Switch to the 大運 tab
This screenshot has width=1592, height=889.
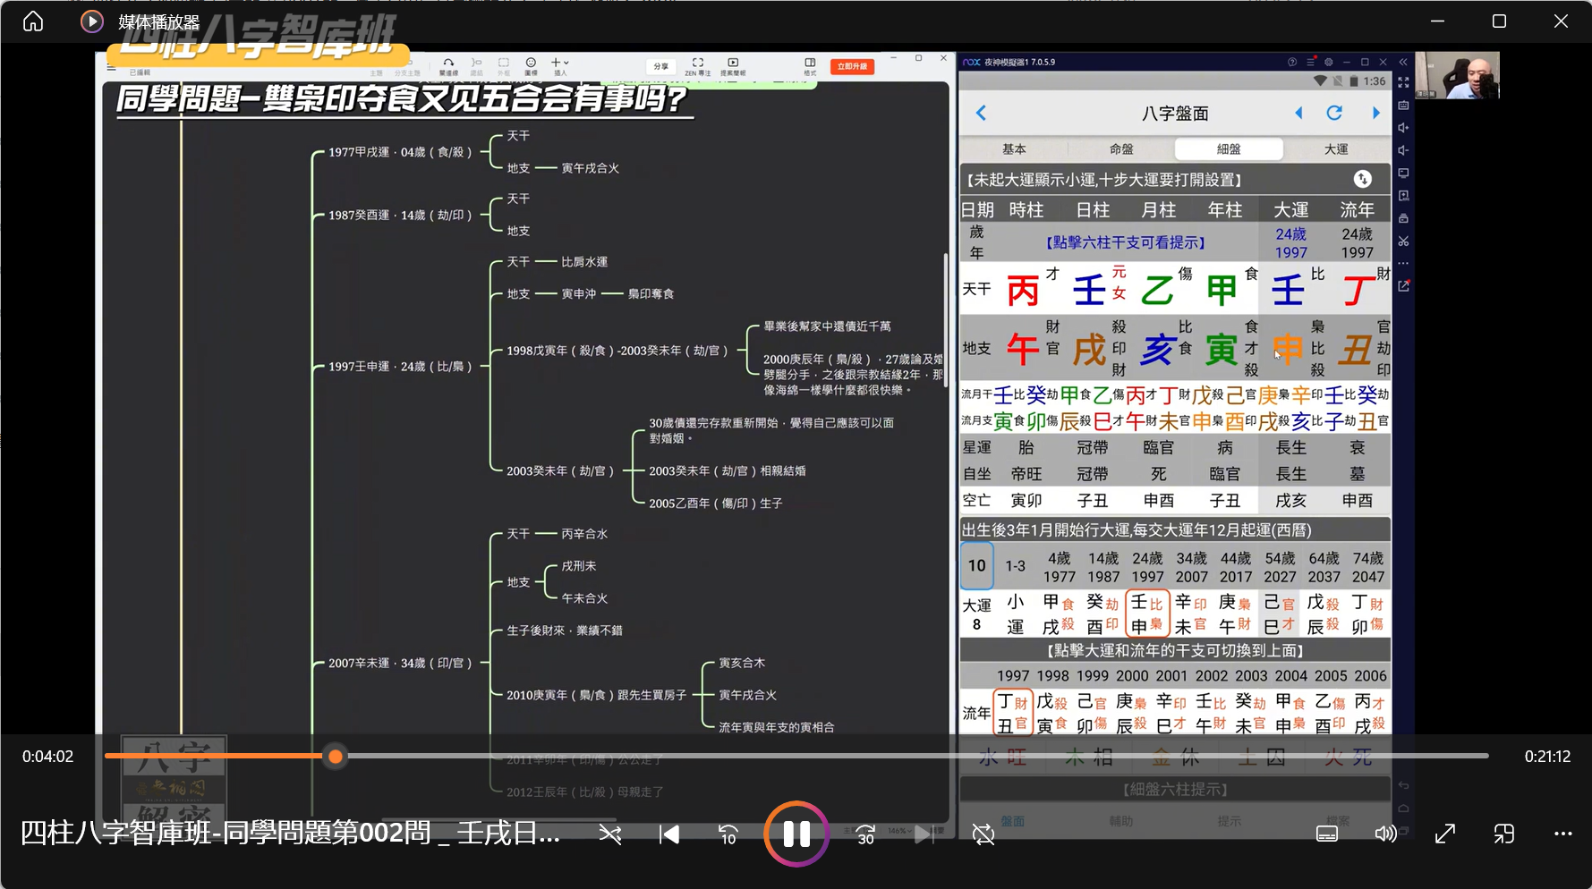click(x=1336, y=149)
